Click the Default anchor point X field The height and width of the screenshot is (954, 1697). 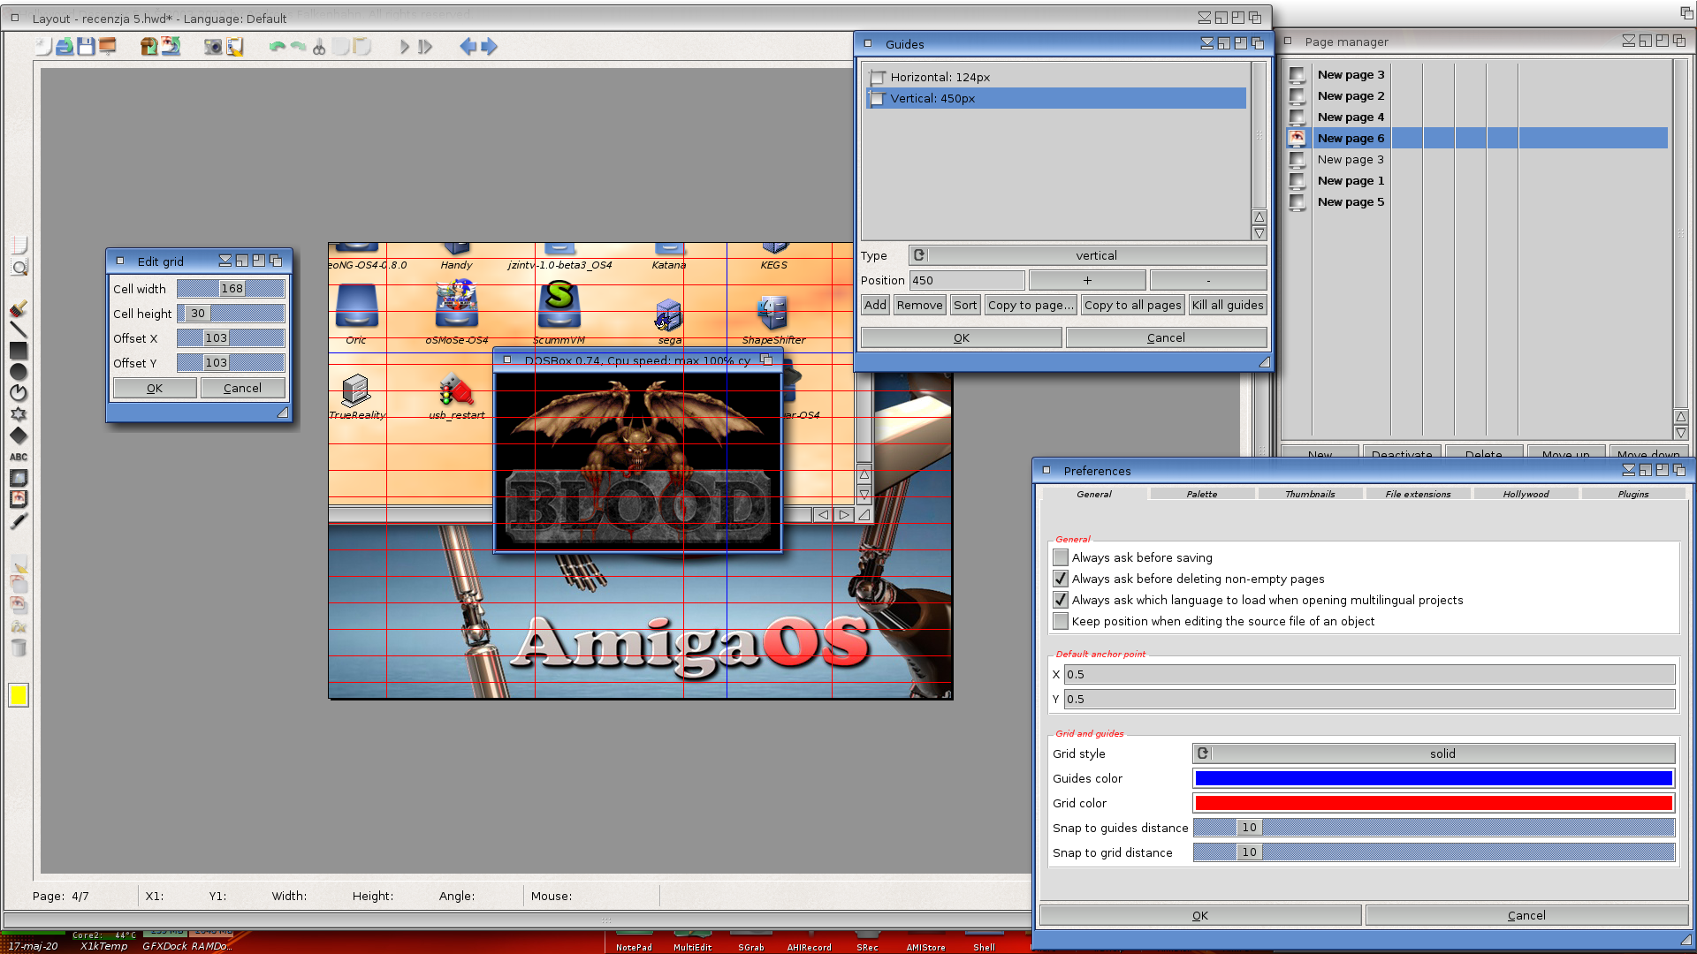(x=1369, y=674)
